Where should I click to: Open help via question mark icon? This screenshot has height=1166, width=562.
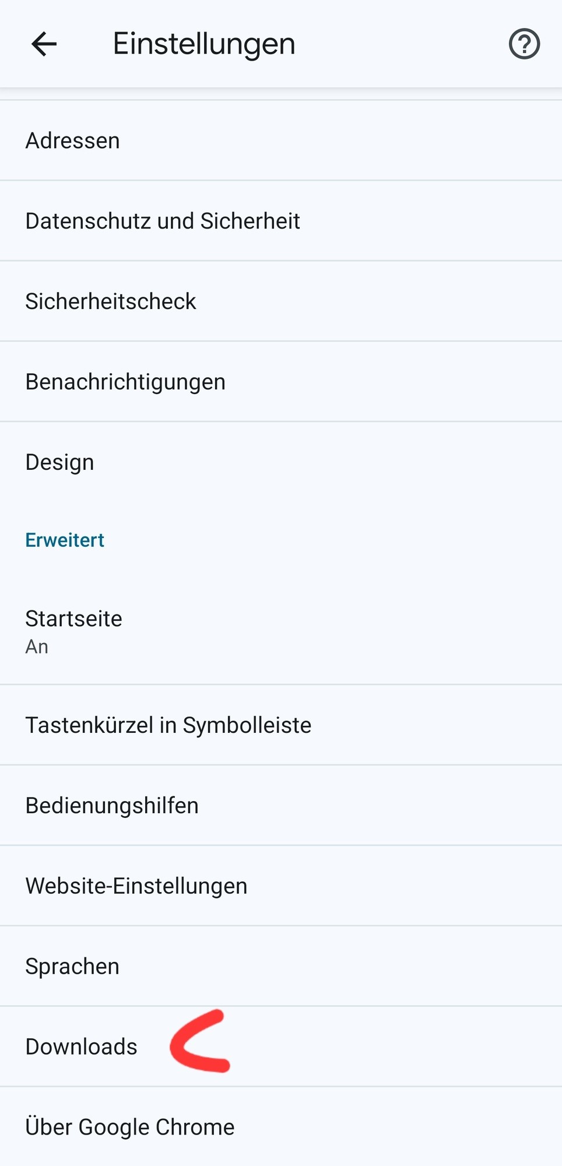coord(524,44)
